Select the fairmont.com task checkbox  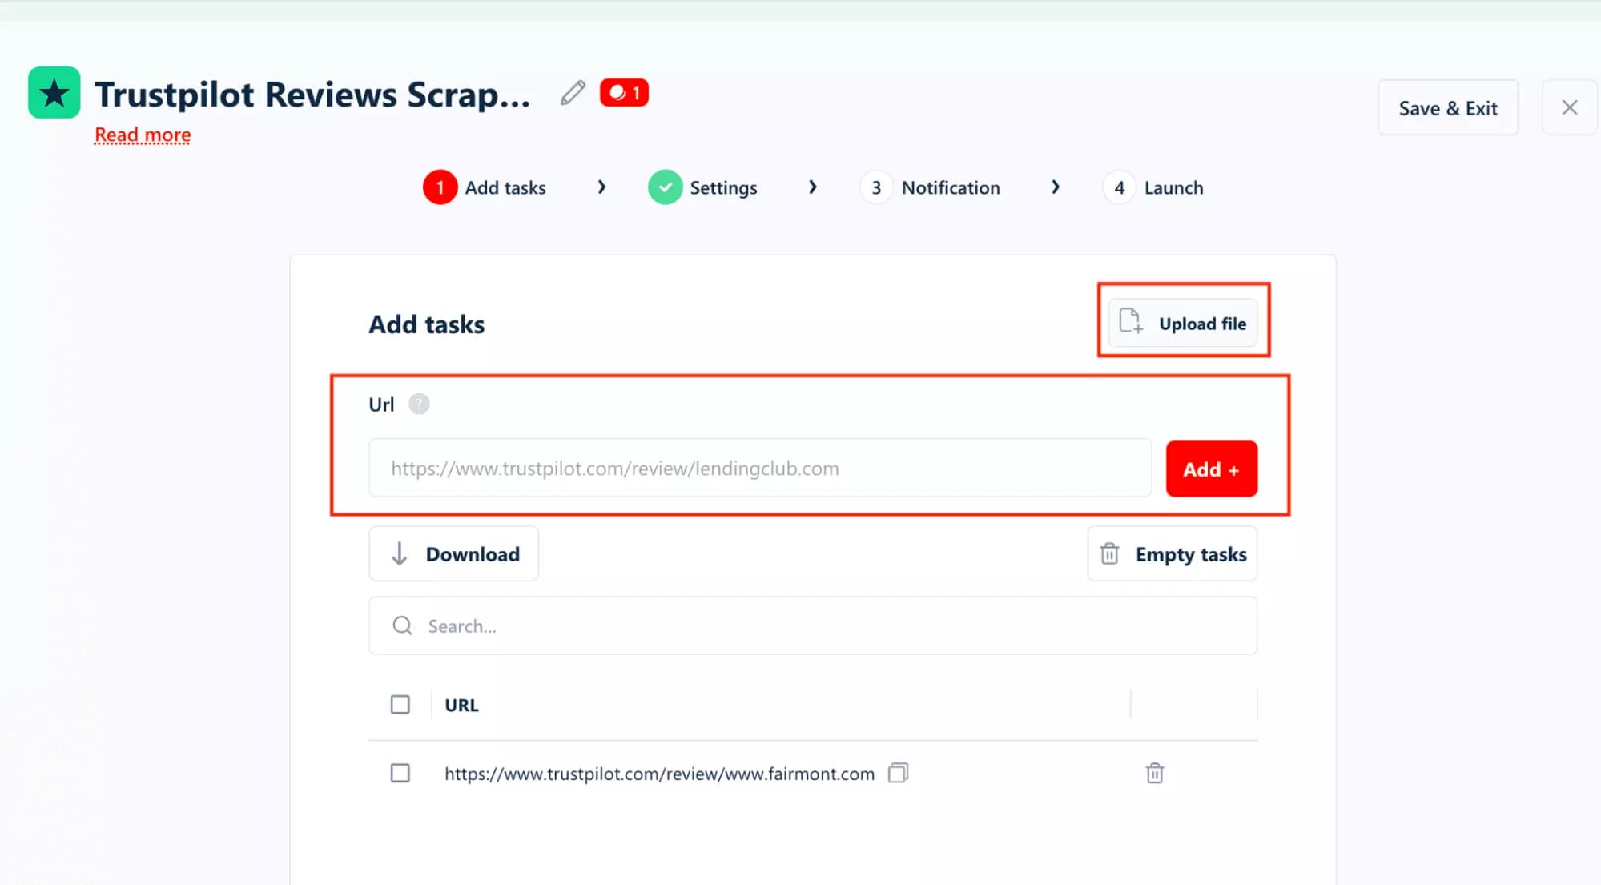(x=400, y=773)
